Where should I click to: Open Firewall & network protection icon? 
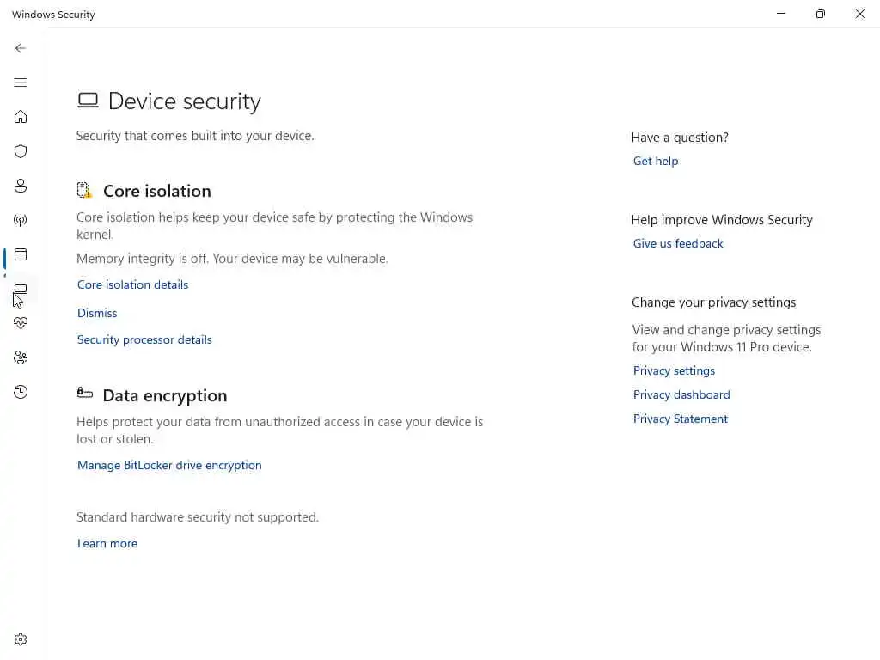coord(21,220)
